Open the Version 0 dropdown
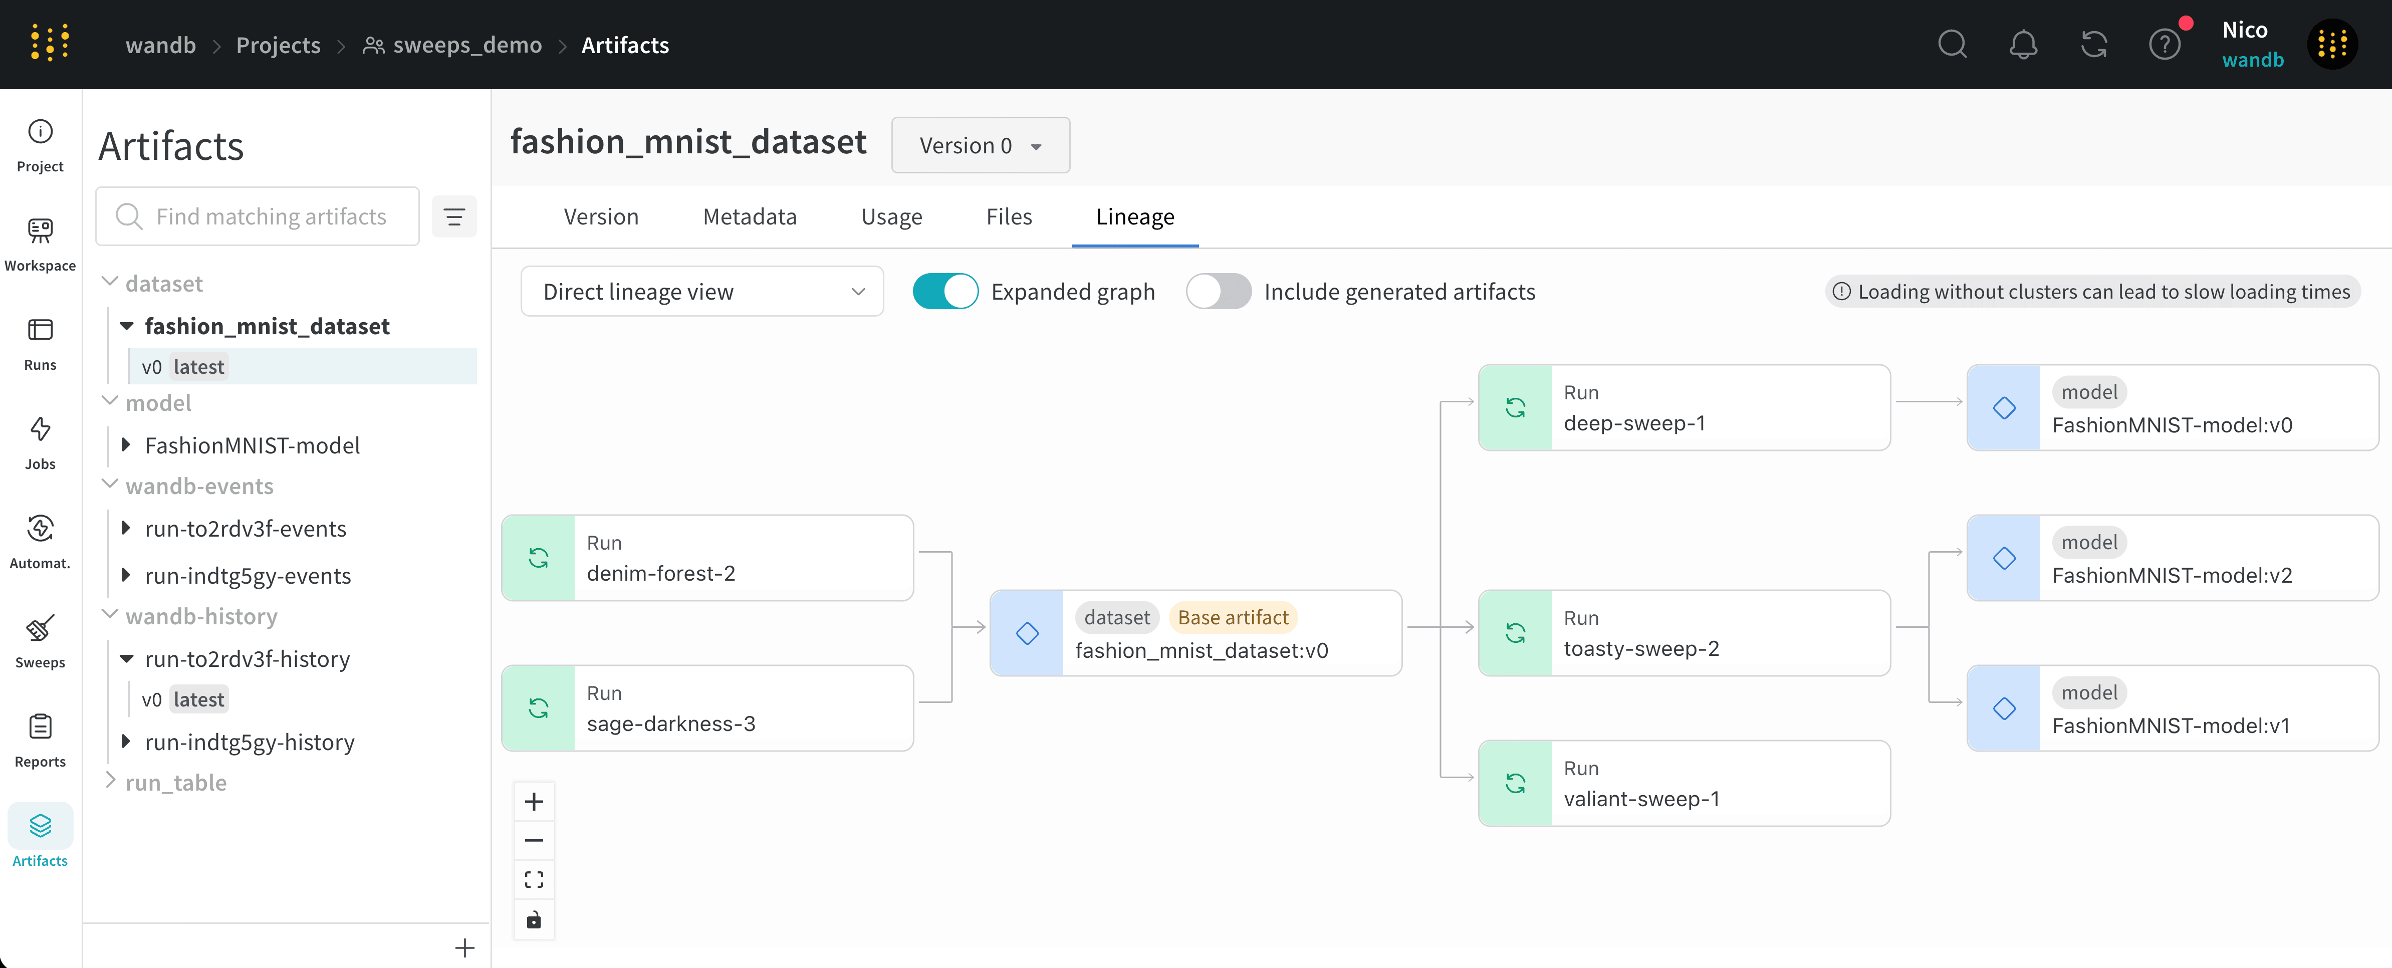2392x968 pixels. (980, 146)
